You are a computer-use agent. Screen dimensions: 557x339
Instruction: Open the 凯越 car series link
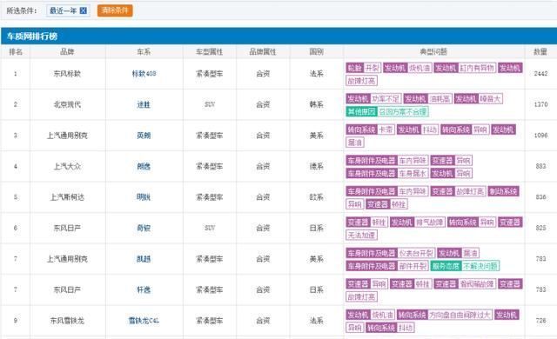point(144,259)
